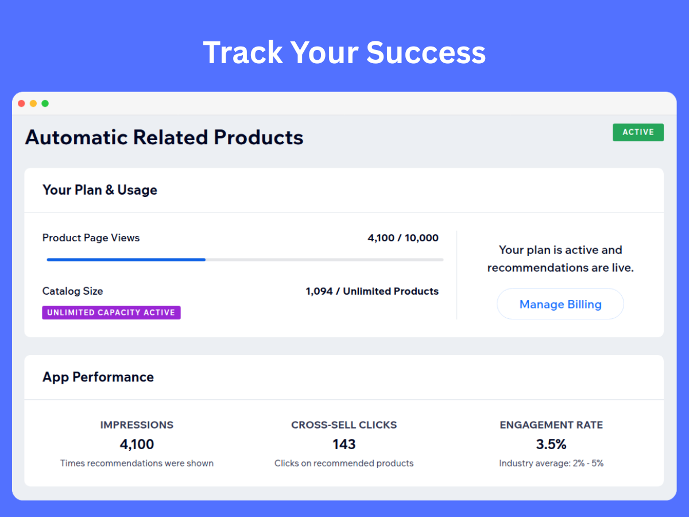Click the red close window dot
This screenshot has height=517, width=689.
point(21,103)
